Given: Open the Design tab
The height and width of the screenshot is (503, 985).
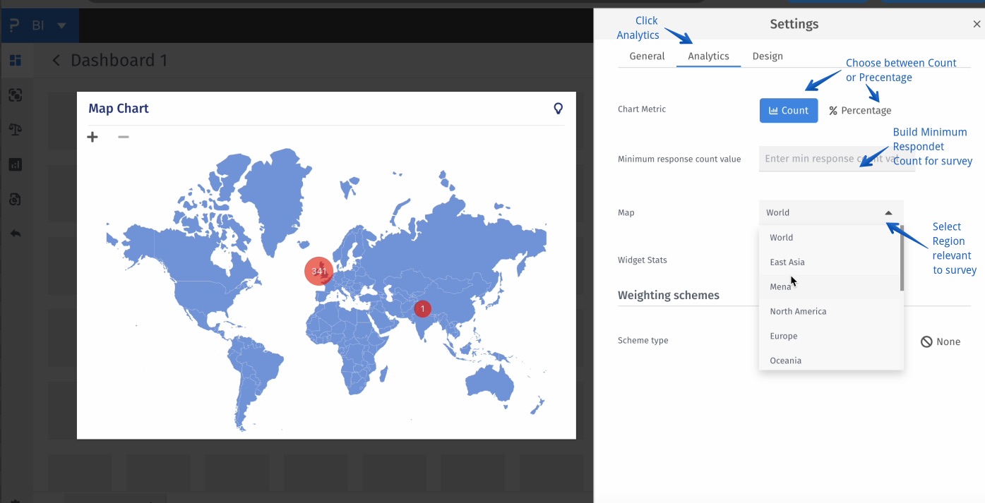Looking at the screenshot, I should click(767, 56).
